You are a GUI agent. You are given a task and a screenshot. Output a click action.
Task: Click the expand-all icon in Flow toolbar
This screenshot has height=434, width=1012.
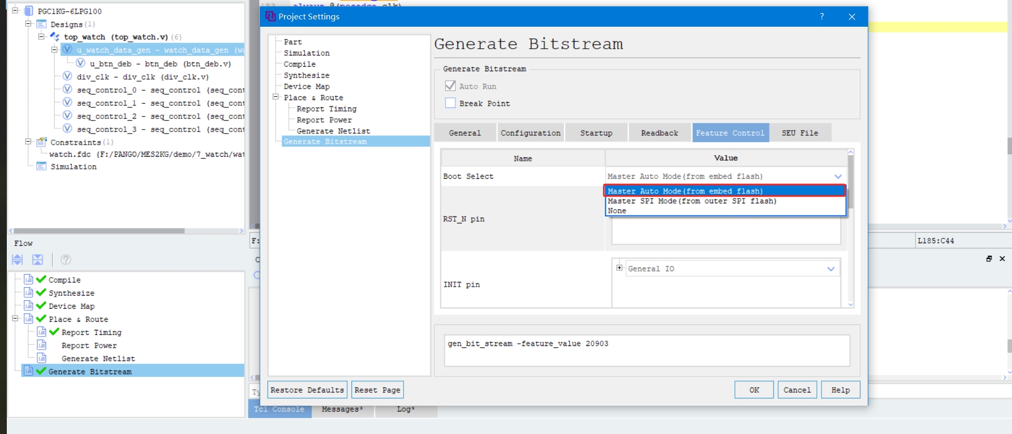pos(17,259)
